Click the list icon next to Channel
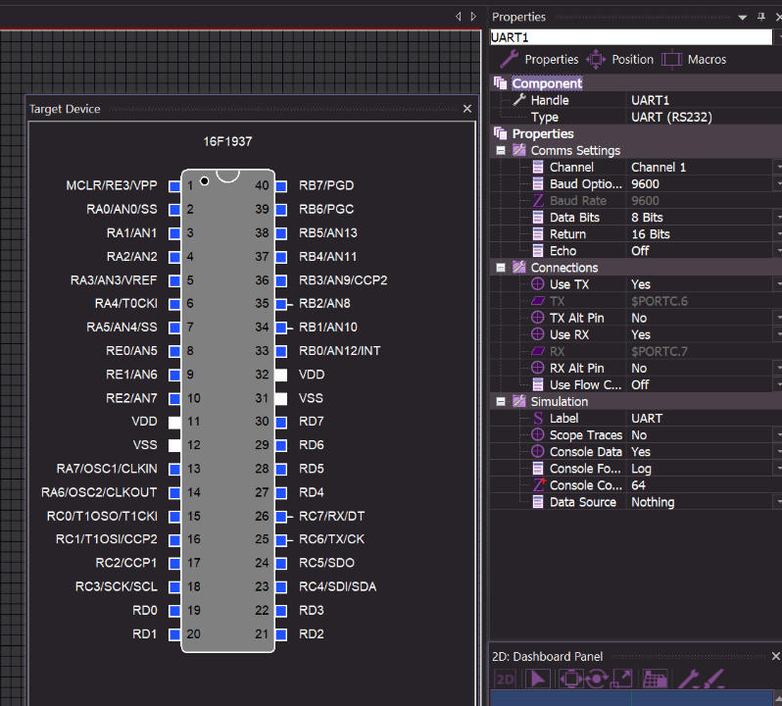The image size is (782, 706). [538, 167]
